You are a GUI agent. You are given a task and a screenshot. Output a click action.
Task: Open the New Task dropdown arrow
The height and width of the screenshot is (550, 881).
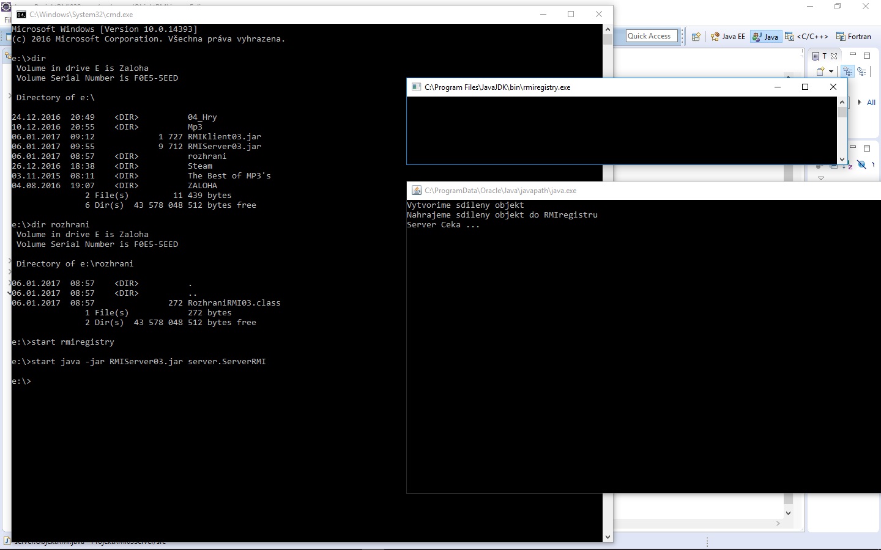tap(831, 71)
